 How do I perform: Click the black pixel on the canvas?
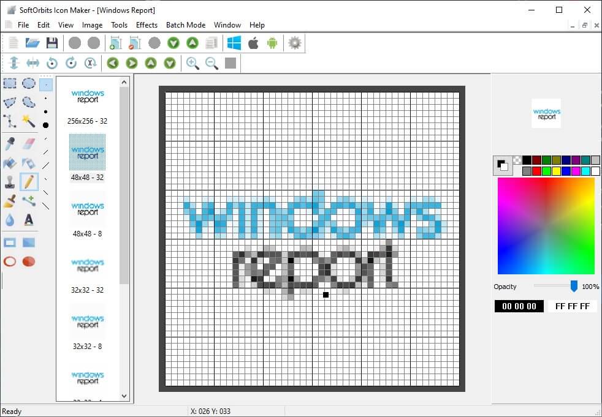(x=326, y=295)
